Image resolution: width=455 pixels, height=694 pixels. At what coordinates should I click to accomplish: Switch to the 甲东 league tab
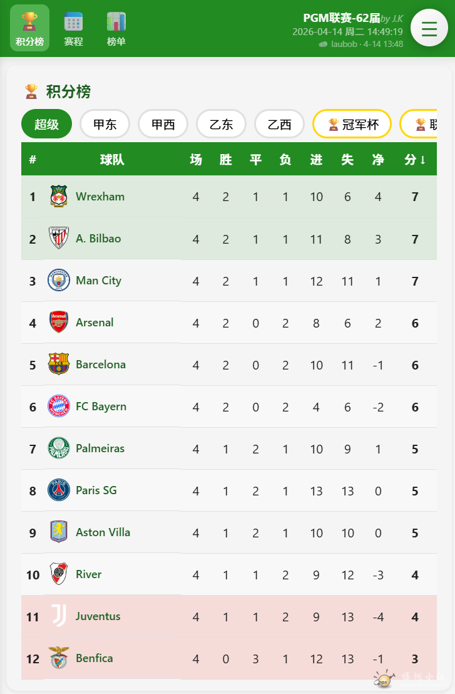point(105,124)
